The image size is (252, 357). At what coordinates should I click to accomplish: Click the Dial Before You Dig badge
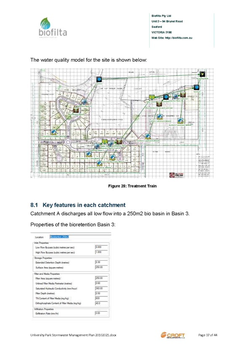[177, 175]
